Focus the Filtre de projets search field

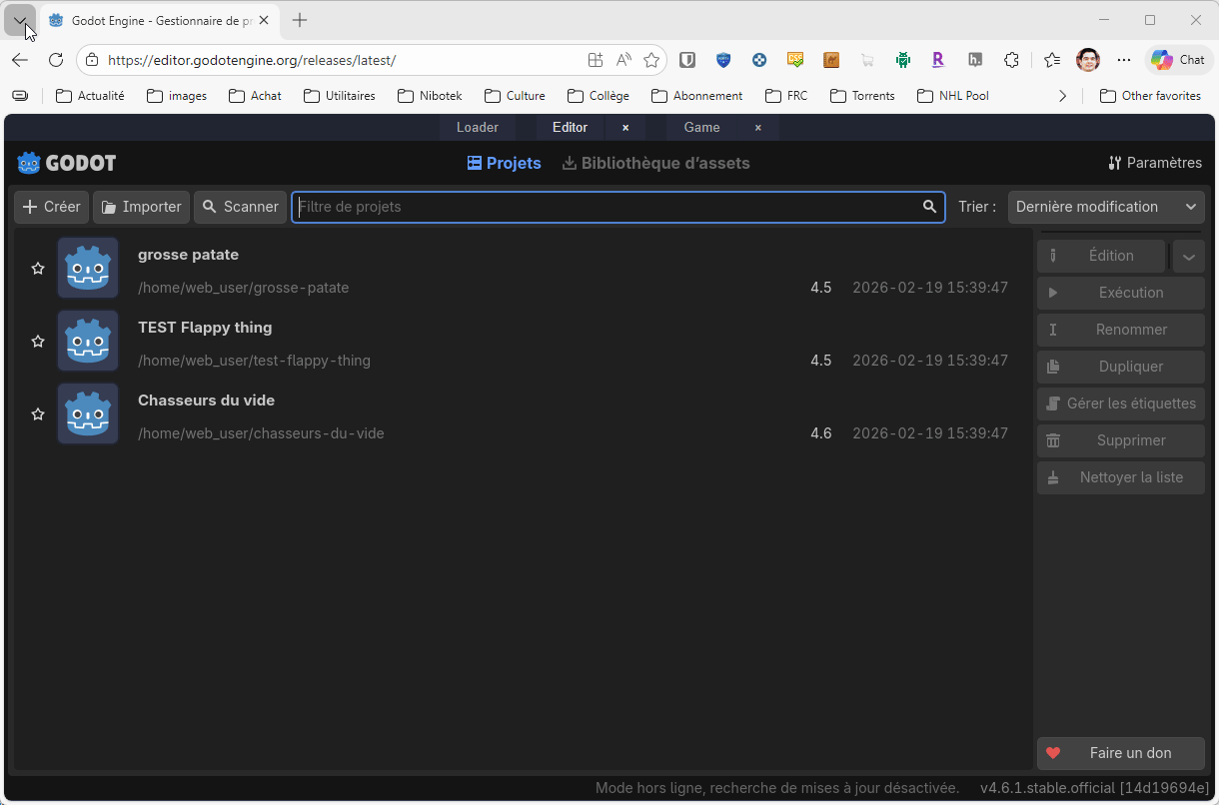point(618,207)
